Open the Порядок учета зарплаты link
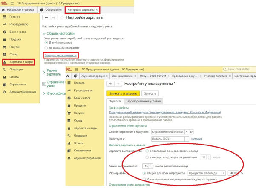Image resolution: width=256 pixels, height=192 pixels. [x=60, y=55]
